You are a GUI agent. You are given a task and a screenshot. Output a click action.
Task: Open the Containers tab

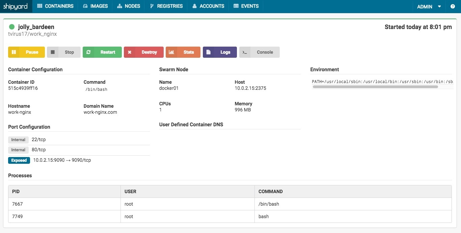[x=55, y=6]
